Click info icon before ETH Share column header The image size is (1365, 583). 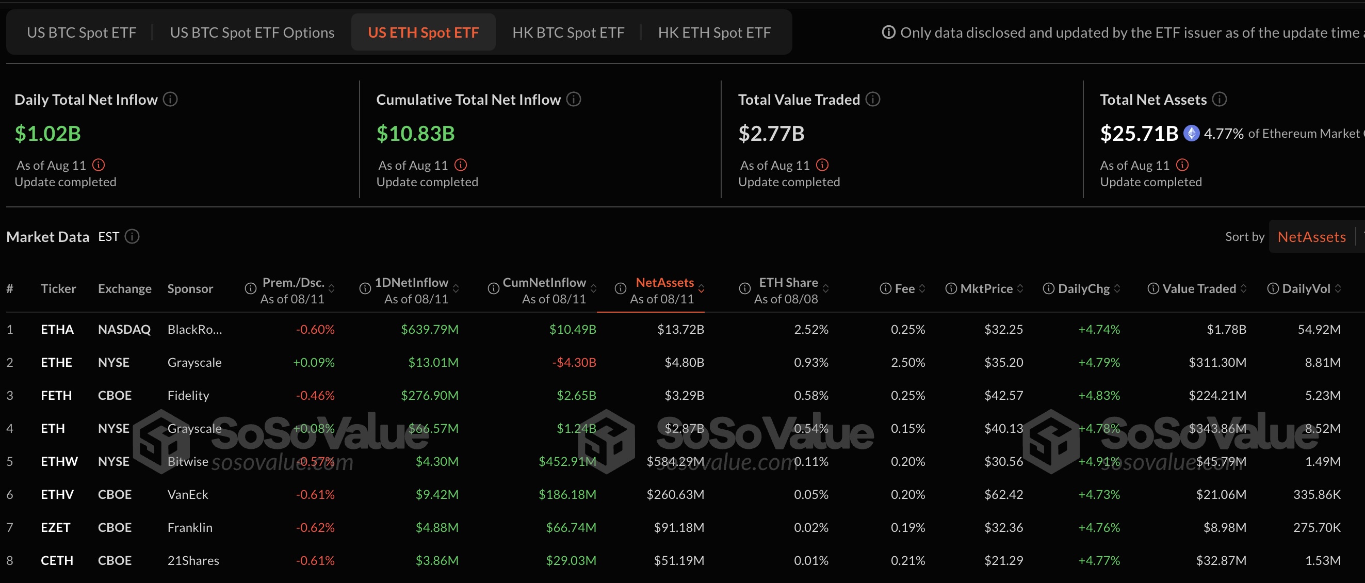point(744,288)
